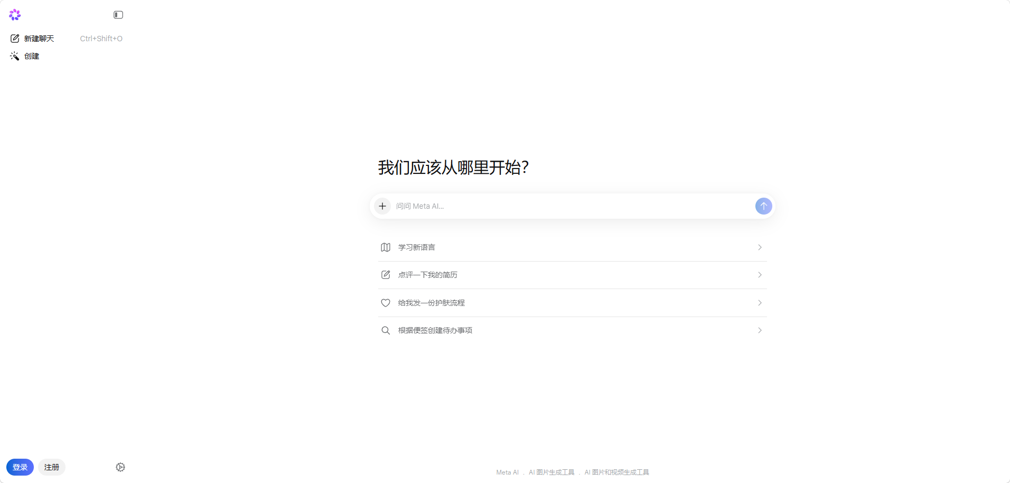The image size is (1010, 483).
Task: Open the Meta AI footer link
Action: [x=507, y=472]
